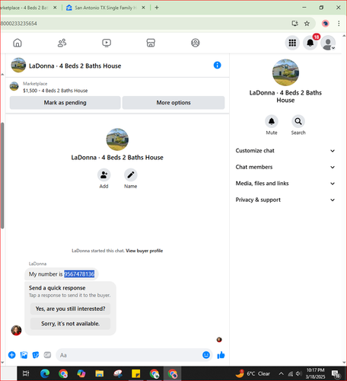The image size is (347, 381).
Task: Open File Explorer from the taskbar
Action: [99, 373]
